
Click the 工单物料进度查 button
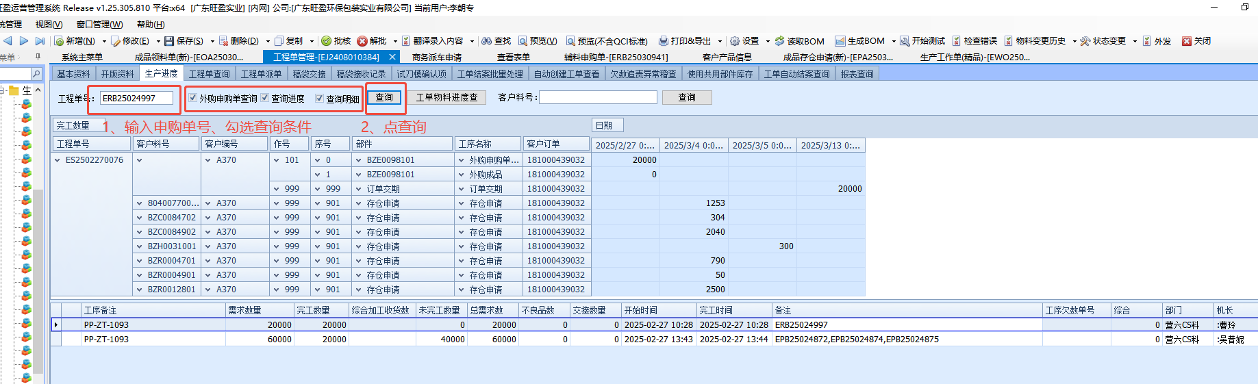(447, 98)
